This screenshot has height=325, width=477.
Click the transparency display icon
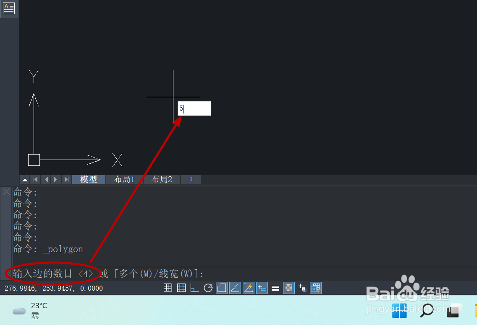[x=289, y=288]
